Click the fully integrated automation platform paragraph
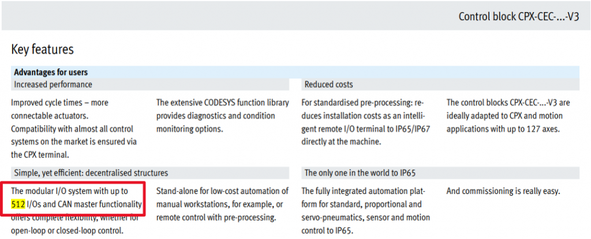Viewport: 591px width, 239px height. [x=365, y=211]
